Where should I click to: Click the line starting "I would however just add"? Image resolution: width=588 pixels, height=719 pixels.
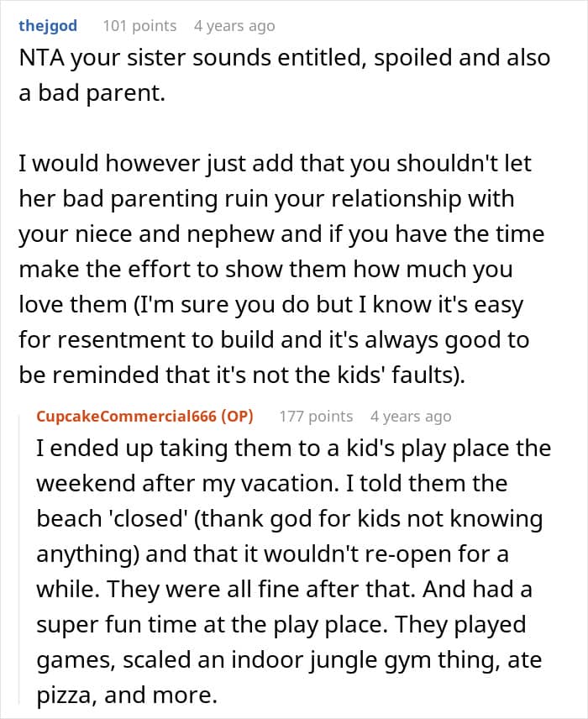point(275,164)
